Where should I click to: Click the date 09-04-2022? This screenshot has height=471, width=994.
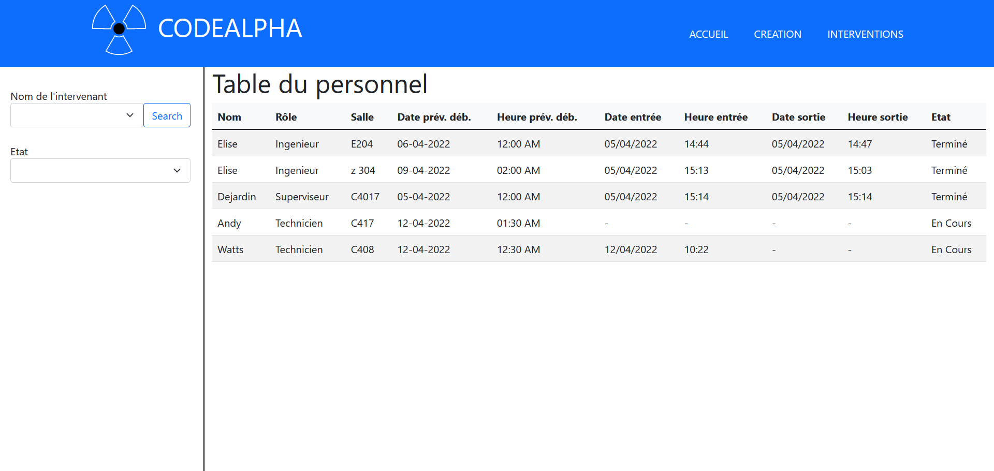point(423,170)
